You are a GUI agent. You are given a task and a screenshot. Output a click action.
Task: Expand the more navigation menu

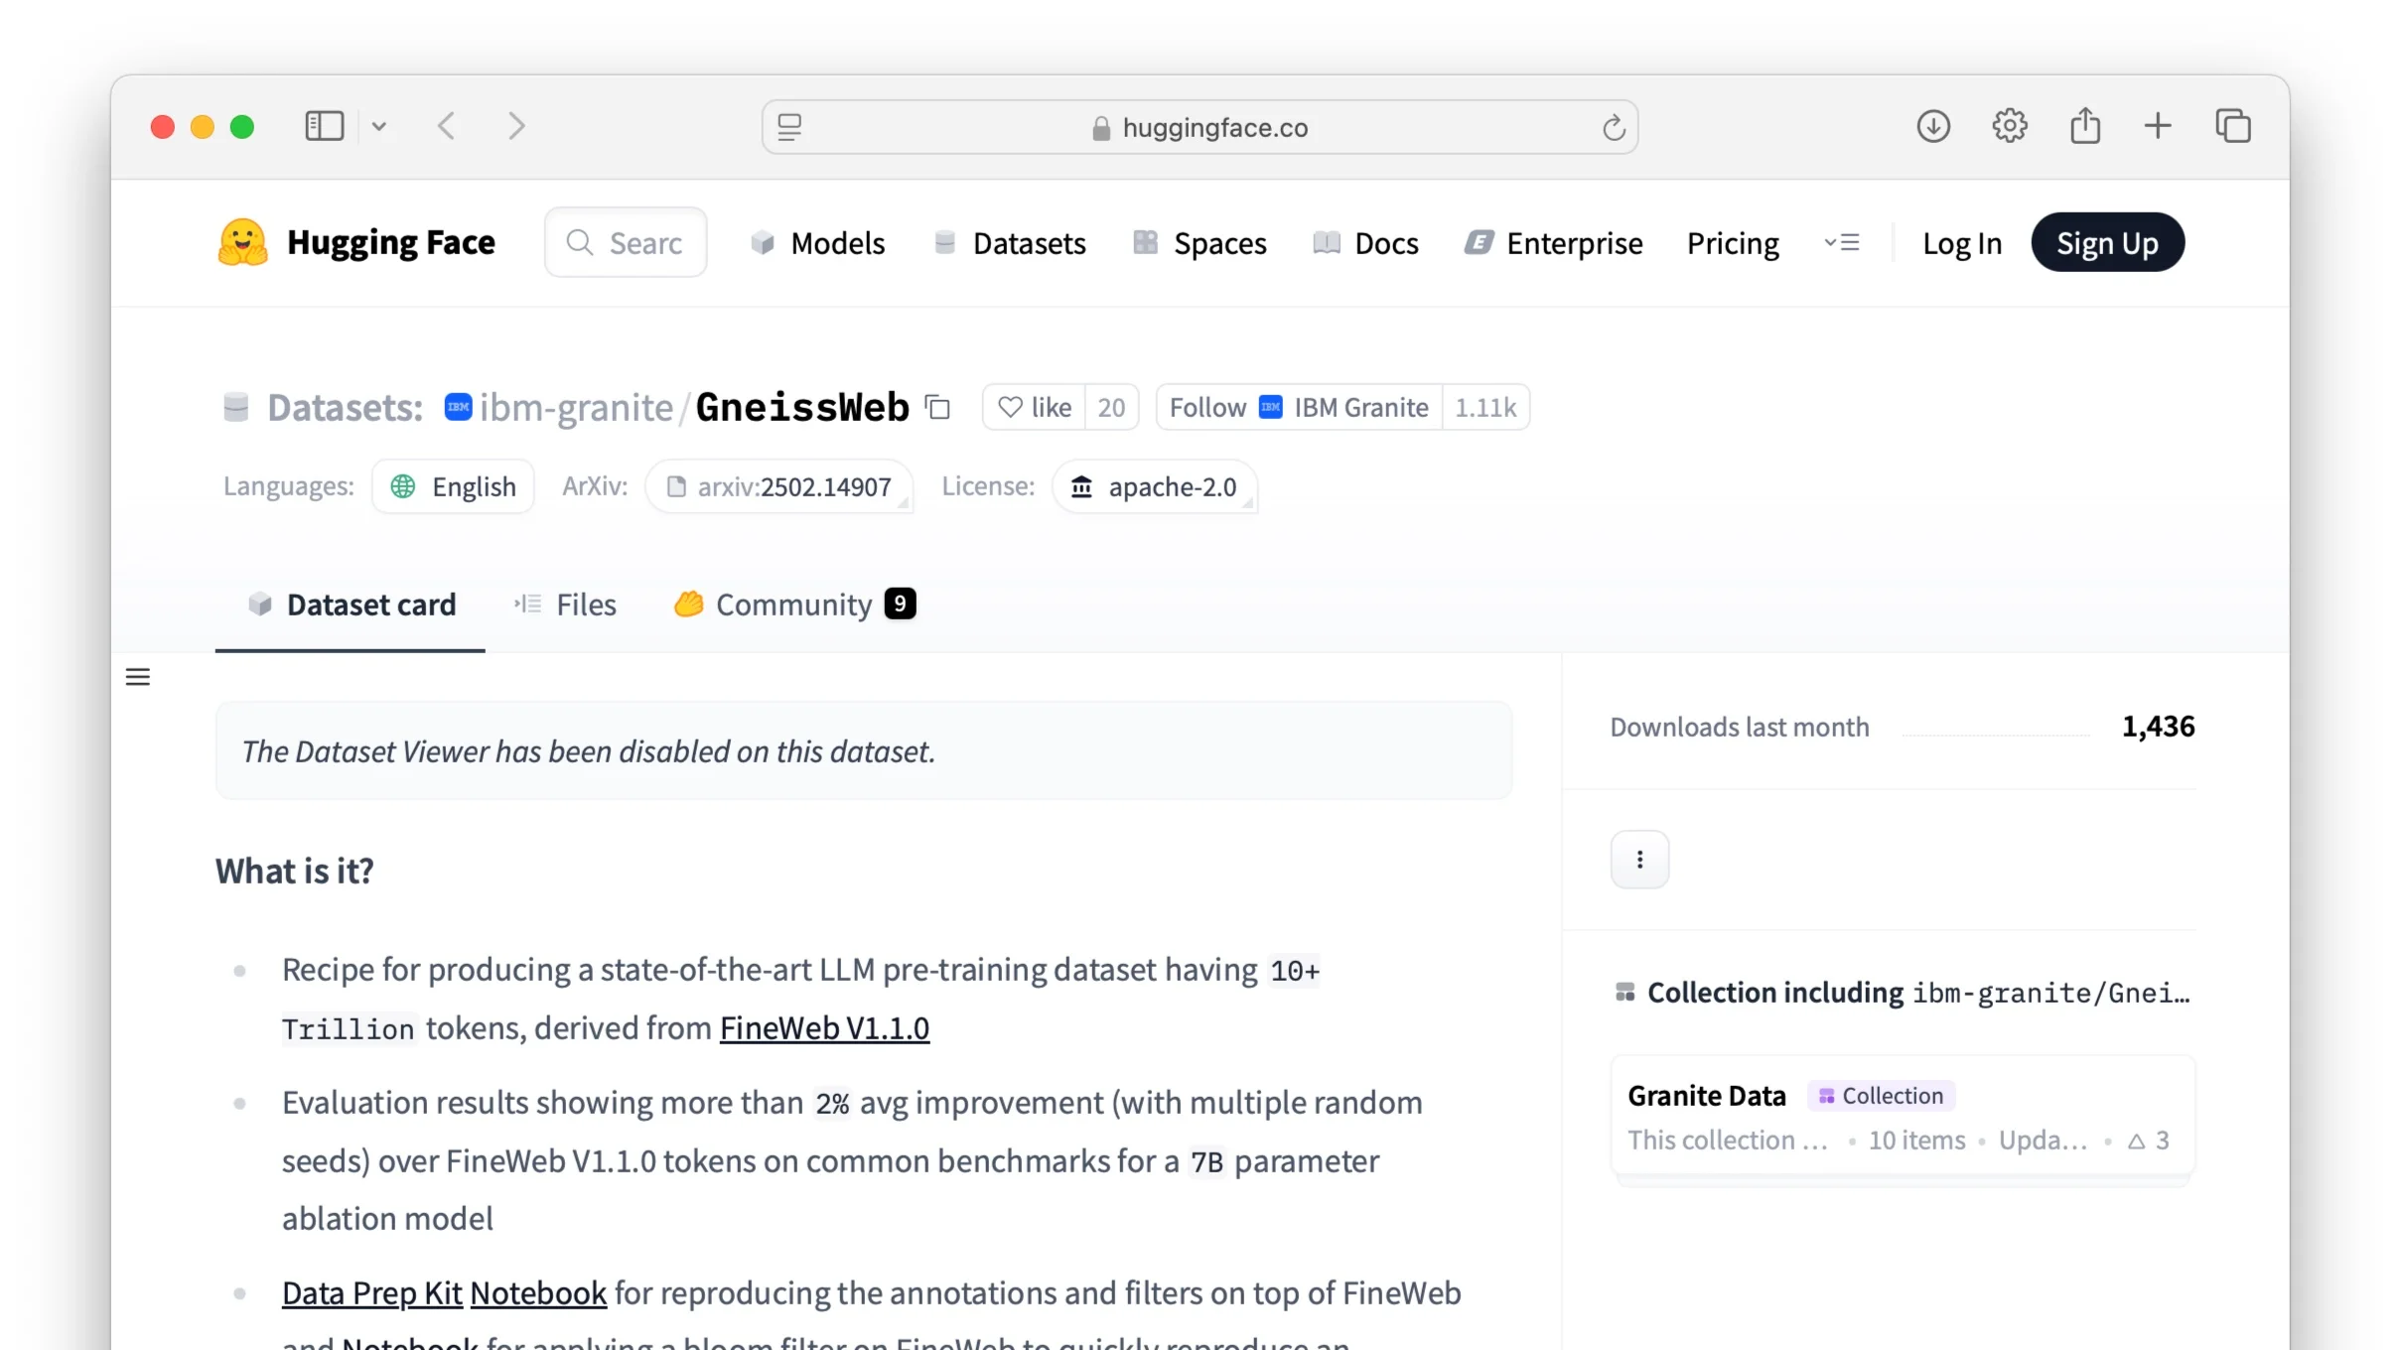1842,243
